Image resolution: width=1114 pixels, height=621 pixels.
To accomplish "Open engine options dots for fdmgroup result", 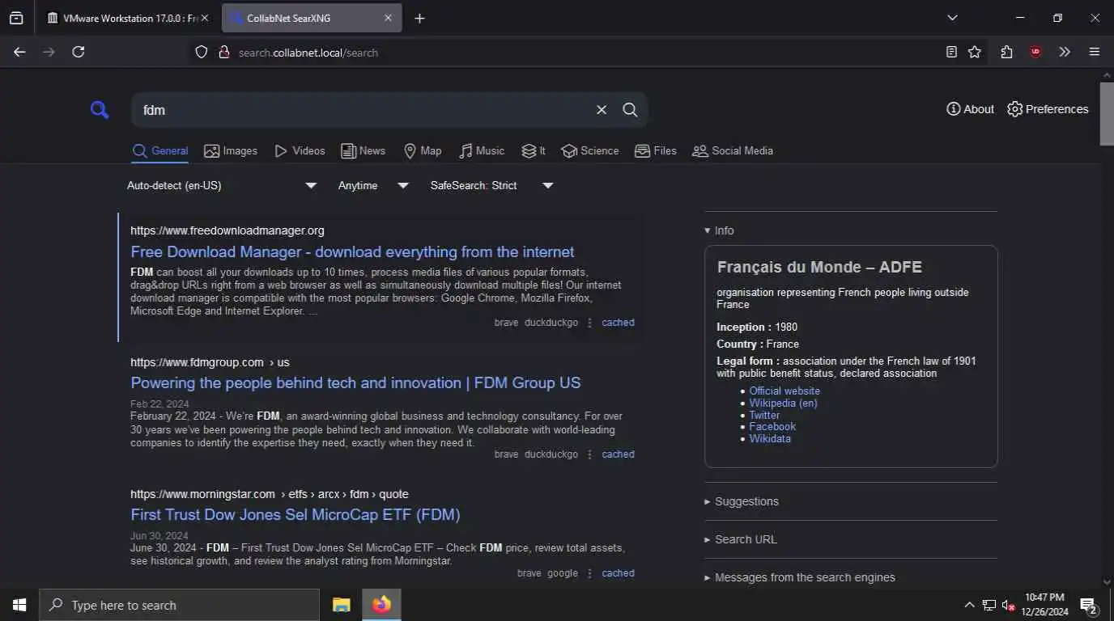I will (589, 454).
